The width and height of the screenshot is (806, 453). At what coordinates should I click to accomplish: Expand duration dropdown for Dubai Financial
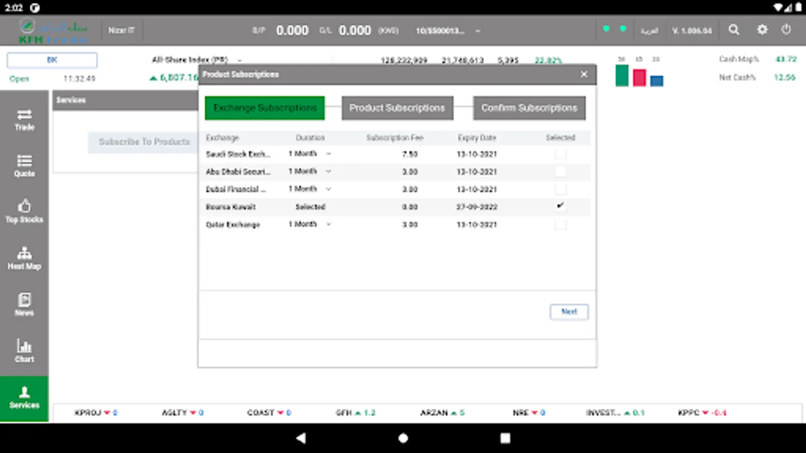(328, 189)
